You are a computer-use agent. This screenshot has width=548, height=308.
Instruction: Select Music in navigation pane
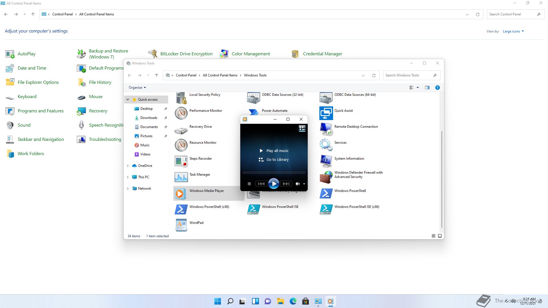pyautogui.click(x=145, y=145)
